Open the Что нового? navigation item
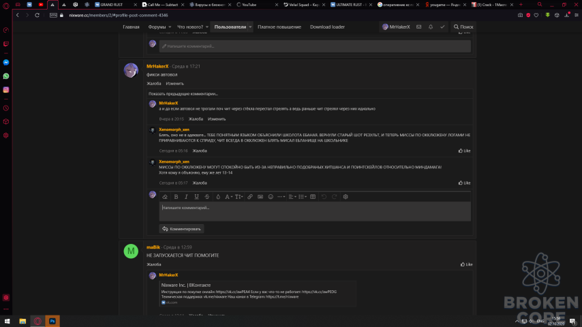This screenshot has height=327, width=582. click(x=190, y=27)
